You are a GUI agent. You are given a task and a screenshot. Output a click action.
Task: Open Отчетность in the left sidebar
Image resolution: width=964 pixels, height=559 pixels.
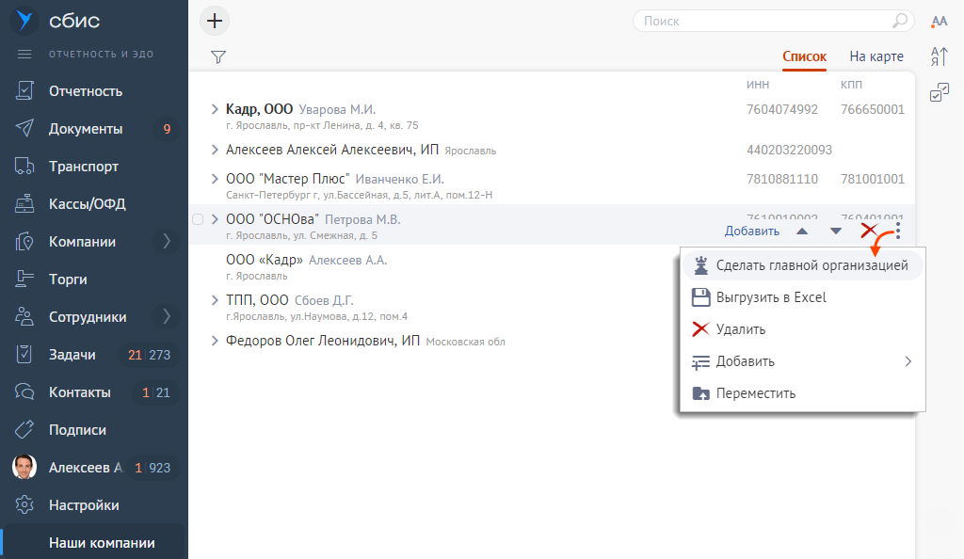click(86, 91)
